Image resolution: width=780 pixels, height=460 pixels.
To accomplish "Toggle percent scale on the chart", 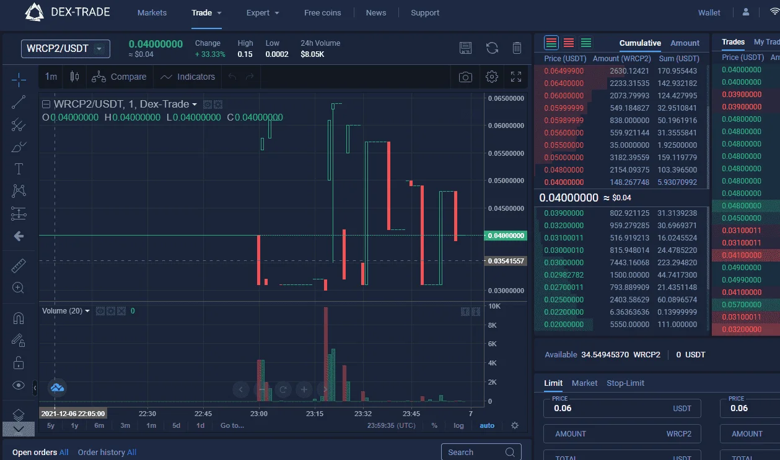I will pyautogui.click(x=434, y=425).
